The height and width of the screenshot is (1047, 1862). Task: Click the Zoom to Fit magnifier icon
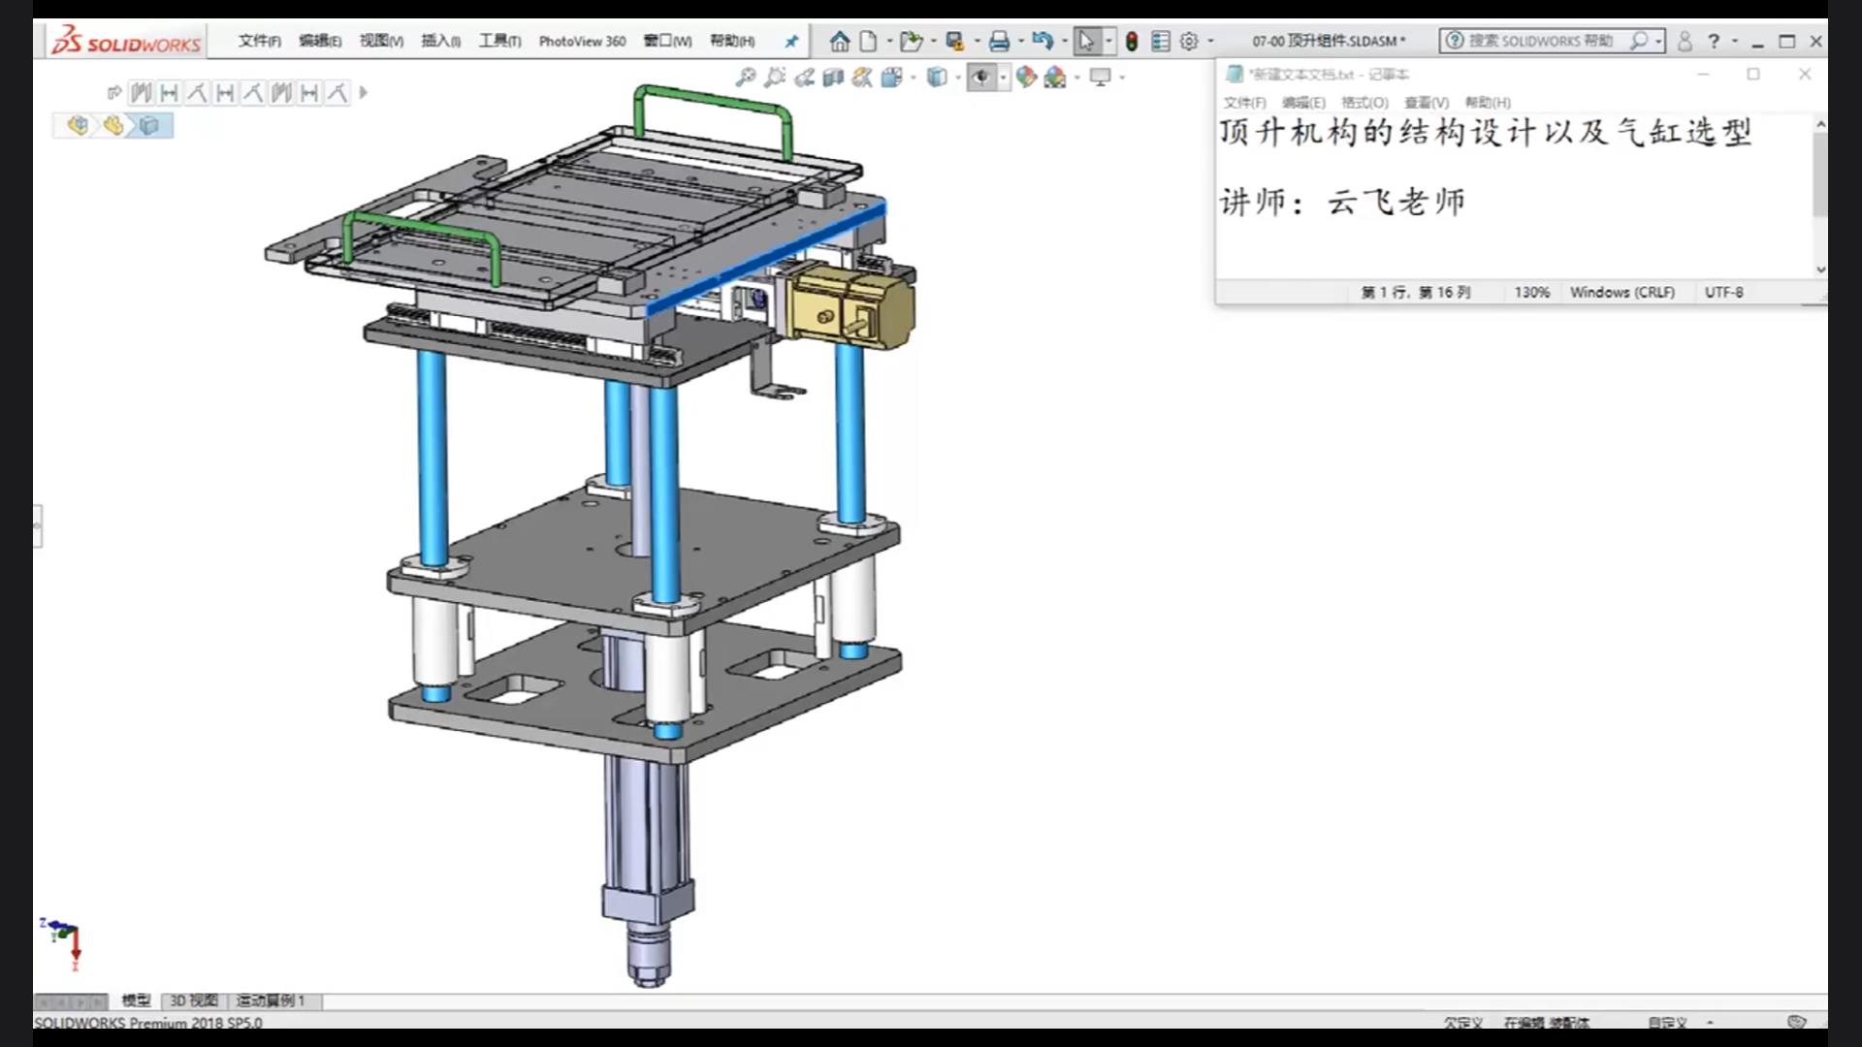pyautogui.click(x=745, y=77)
